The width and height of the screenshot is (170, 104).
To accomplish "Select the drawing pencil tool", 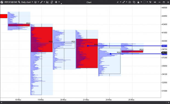I will click(41, 2).
